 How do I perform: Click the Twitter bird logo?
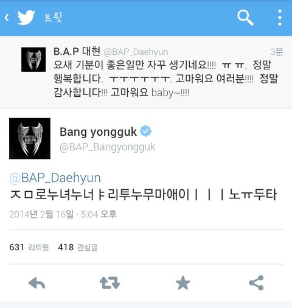pos(26,18)
